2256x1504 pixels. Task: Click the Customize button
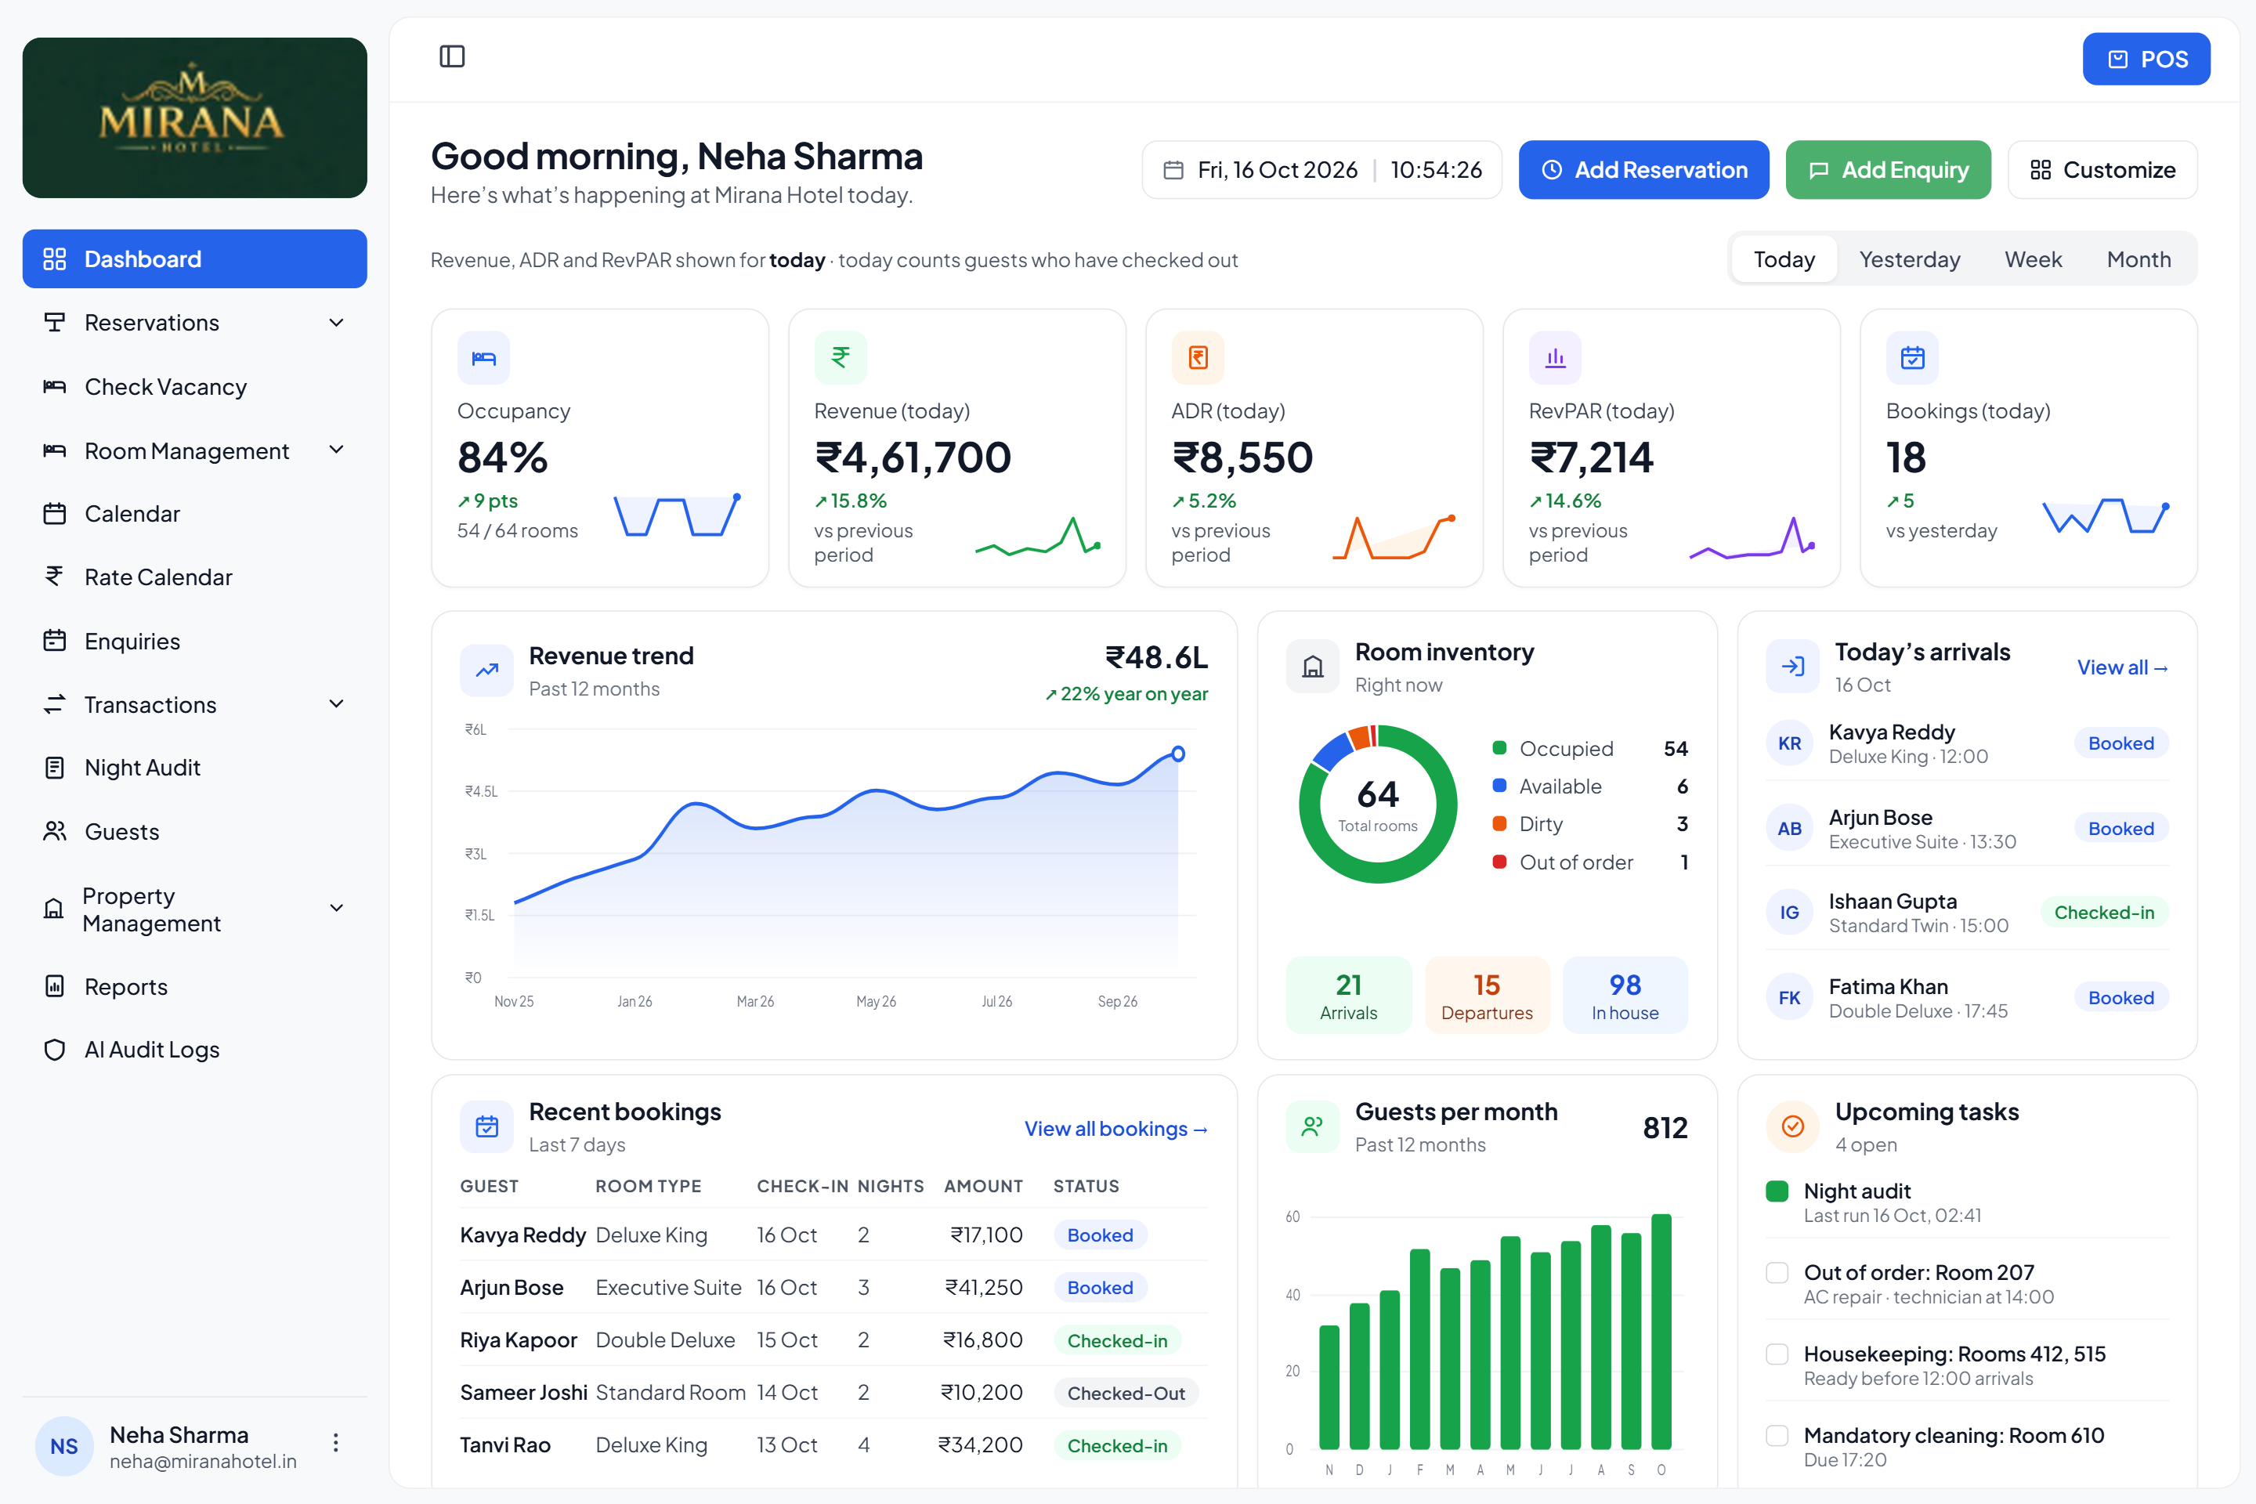[2102, 170]
